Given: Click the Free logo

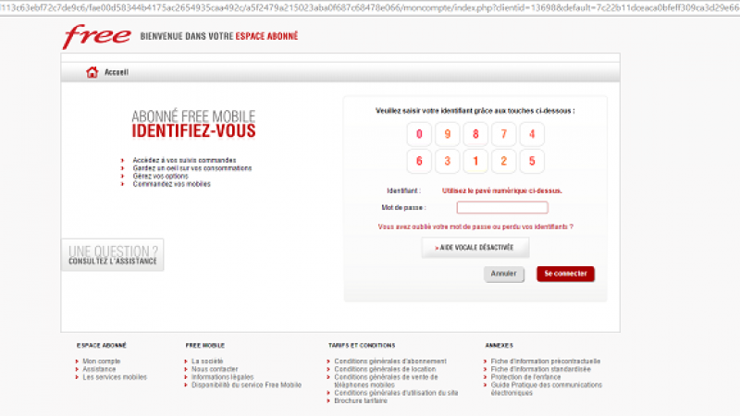Looking at the screenshot, I should tap(97, 36).
